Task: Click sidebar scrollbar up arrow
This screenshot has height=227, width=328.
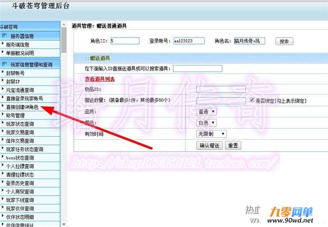Action: [64, 24]
